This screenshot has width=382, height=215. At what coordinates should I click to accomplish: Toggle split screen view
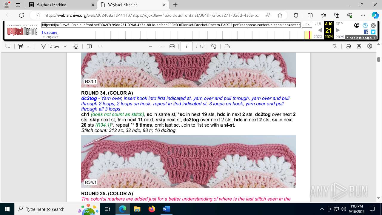click(x=310, y=15)
